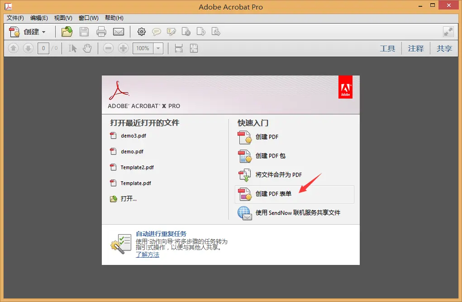Viewport: 462px width, 302px height.
Task: Click the email envelope icon
Action: pos(119,32)
